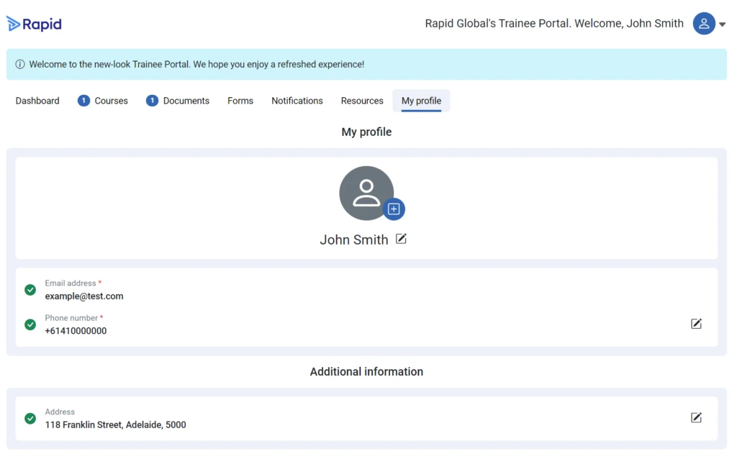
Task: Click the Phone number field label
Action: pos(71,318)
